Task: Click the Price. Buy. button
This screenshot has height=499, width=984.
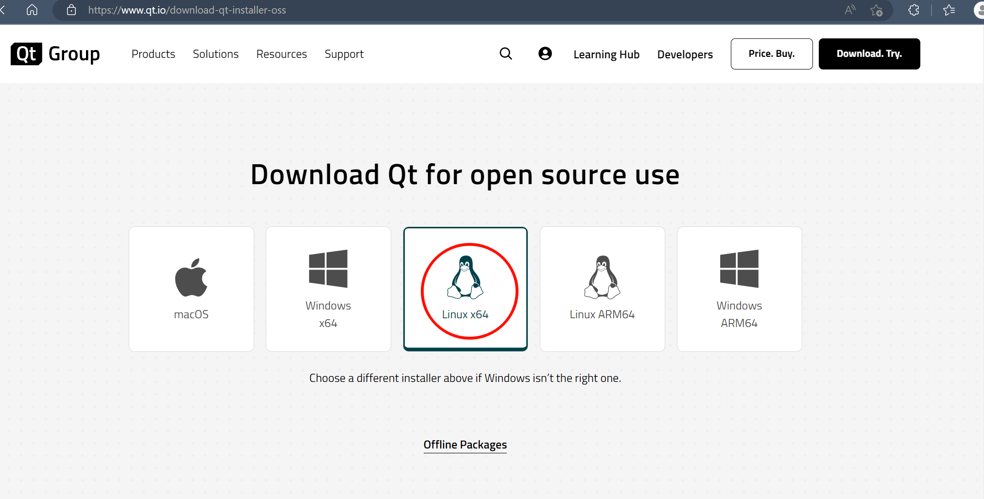Action: coord(772,54)
